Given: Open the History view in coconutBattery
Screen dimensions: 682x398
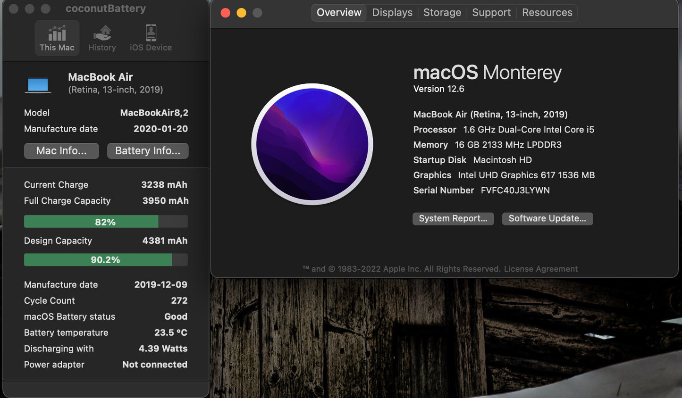Looking at the screenshot, I should pyautogui.click(x=102, y=38).
